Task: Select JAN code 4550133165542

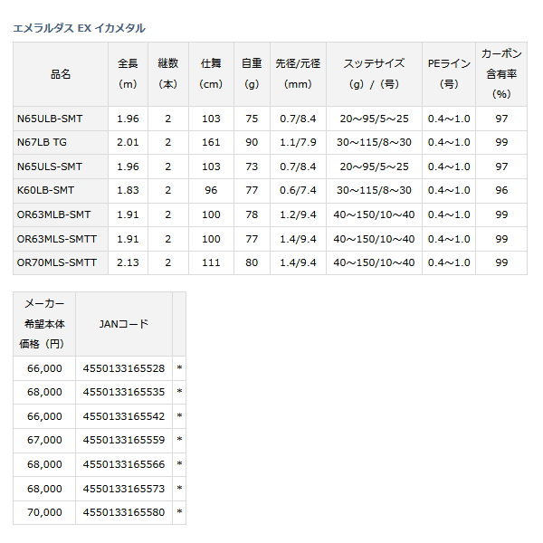Action: (124, 416)
